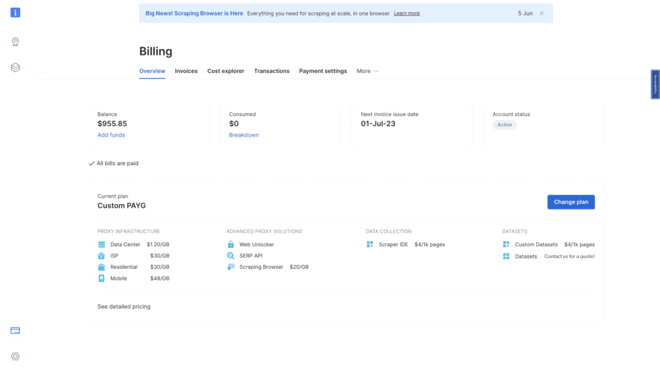Click the SERP API magnifier icon
The height and width of the screenshot is (379, 660).
pyautogui.click(x=229, y=255)
